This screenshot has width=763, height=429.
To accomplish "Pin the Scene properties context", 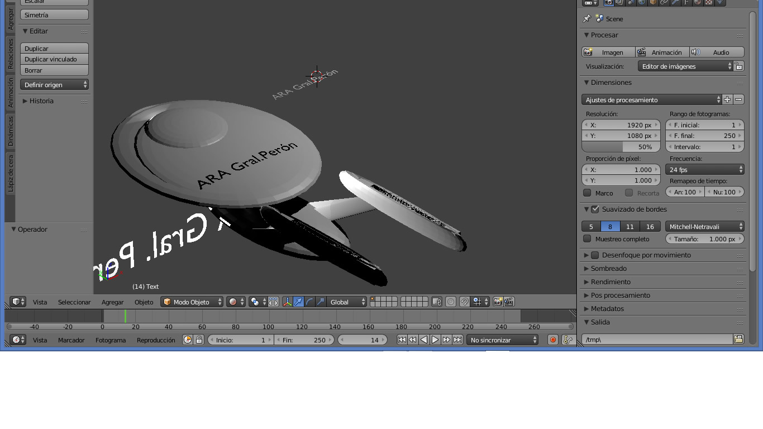I will [x=586, y=18].
